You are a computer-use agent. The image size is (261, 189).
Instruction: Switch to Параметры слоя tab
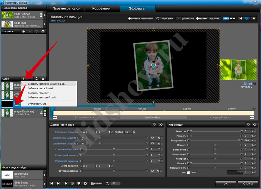tap(67, 8)
